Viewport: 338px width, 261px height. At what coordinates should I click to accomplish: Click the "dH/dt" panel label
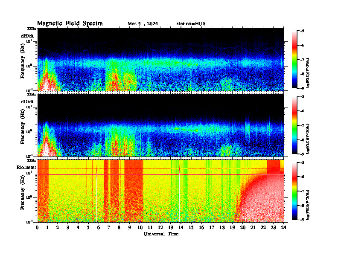pos(27,36)
